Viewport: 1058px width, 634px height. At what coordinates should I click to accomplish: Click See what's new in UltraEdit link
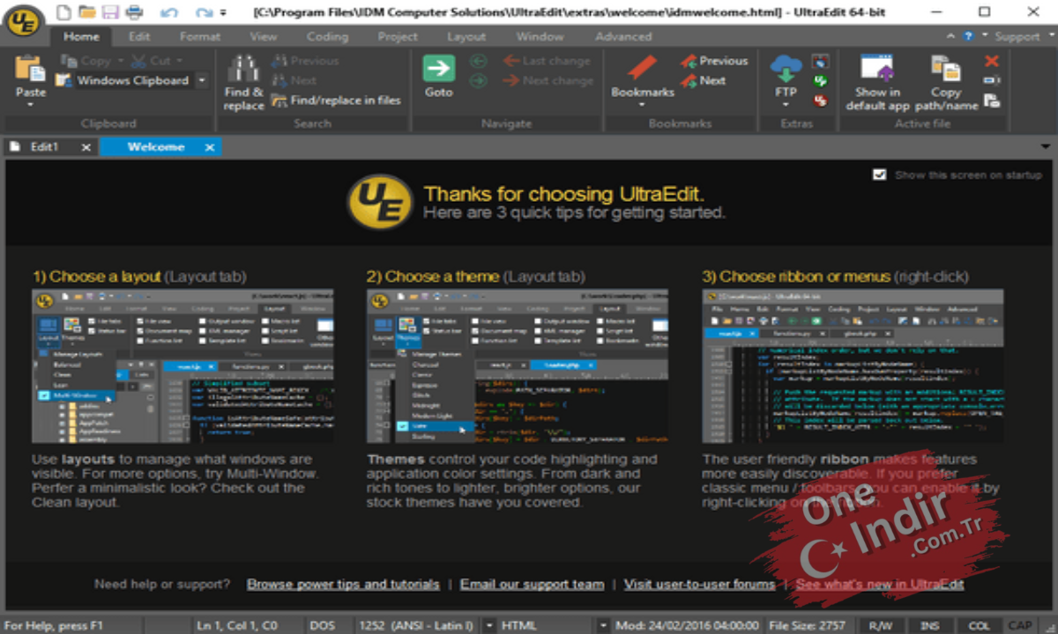[880, 584]
